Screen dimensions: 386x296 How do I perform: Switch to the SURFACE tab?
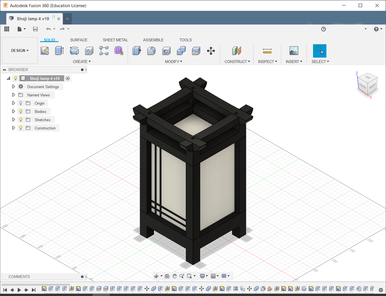[x=79, y=40]
